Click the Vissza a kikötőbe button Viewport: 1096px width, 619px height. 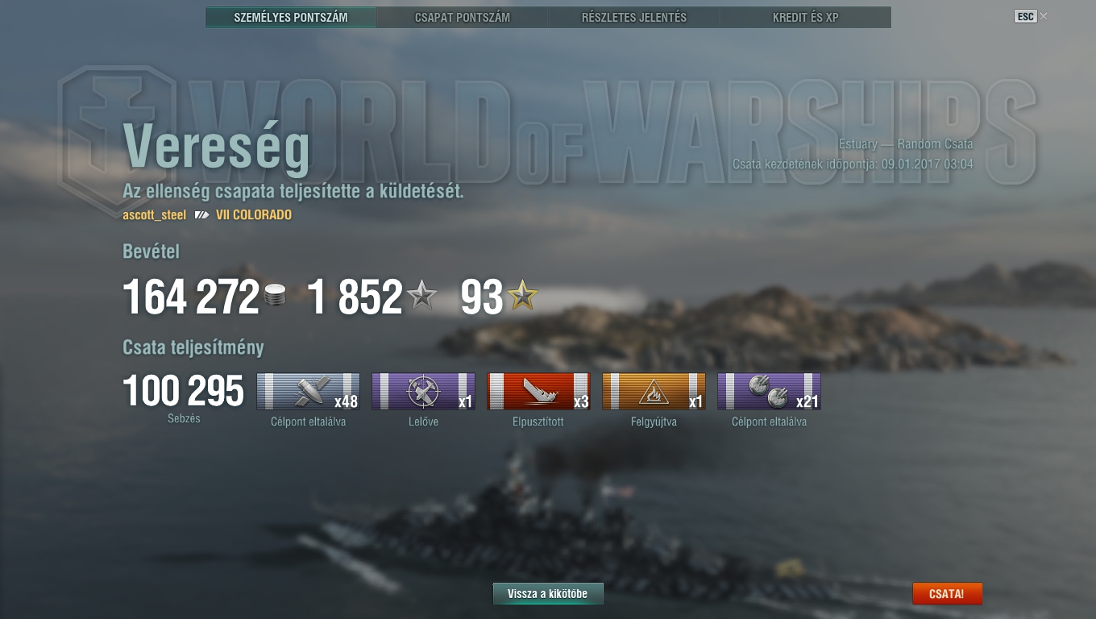[x=548, y=594]
